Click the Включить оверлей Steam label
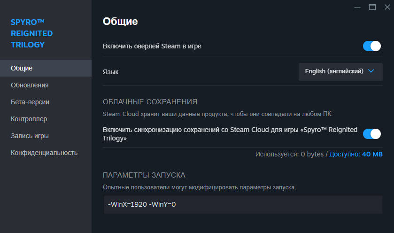 tap(152, 46)
